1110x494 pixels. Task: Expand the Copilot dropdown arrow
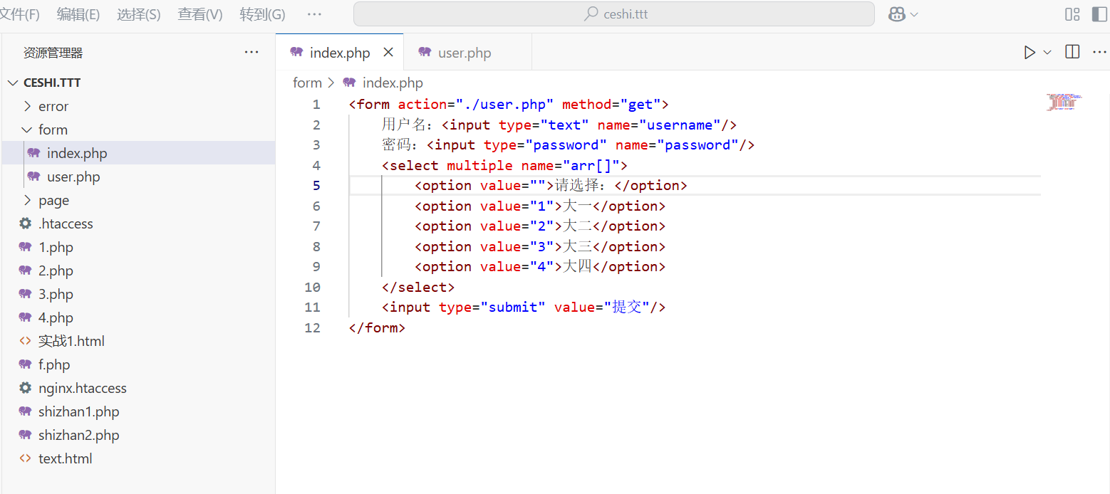pyautogui.click(x=914, y=14)
